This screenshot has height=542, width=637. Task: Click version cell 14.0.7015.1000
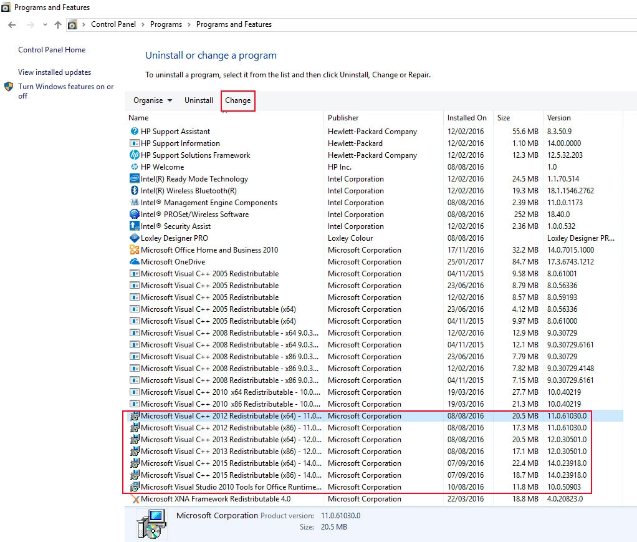coord(570,249)
